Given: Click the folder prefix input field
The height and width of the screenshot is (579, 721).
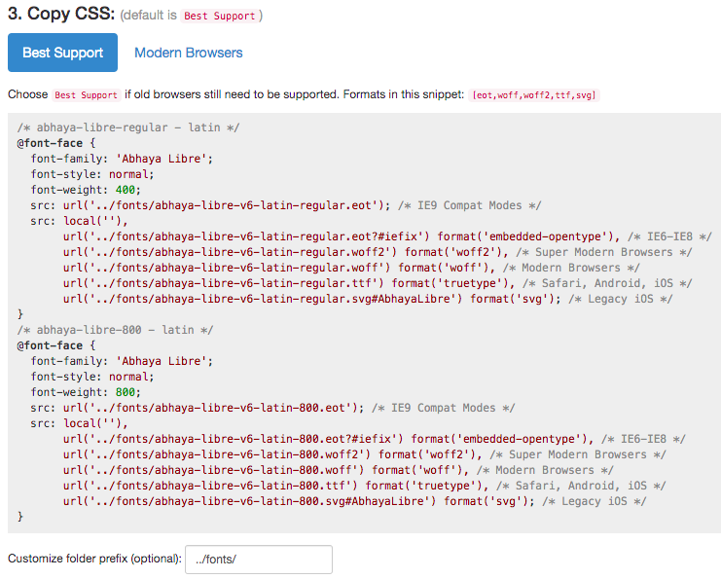Looking at the screenshot, I should coord(259,560).
